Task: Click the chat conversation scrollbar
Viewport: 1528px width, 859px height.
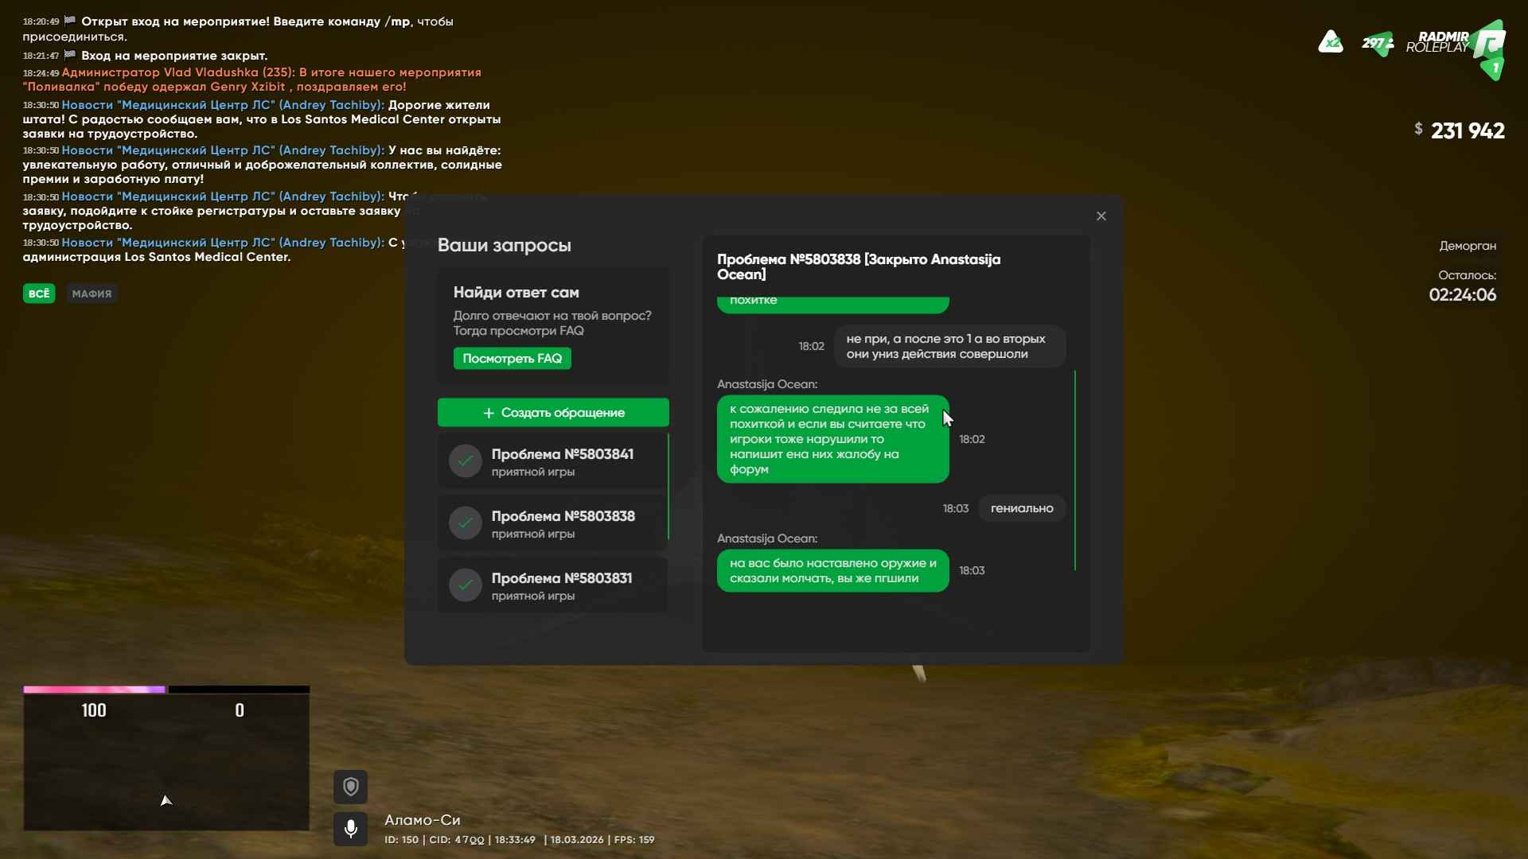Action: [x=1074, y=469]
